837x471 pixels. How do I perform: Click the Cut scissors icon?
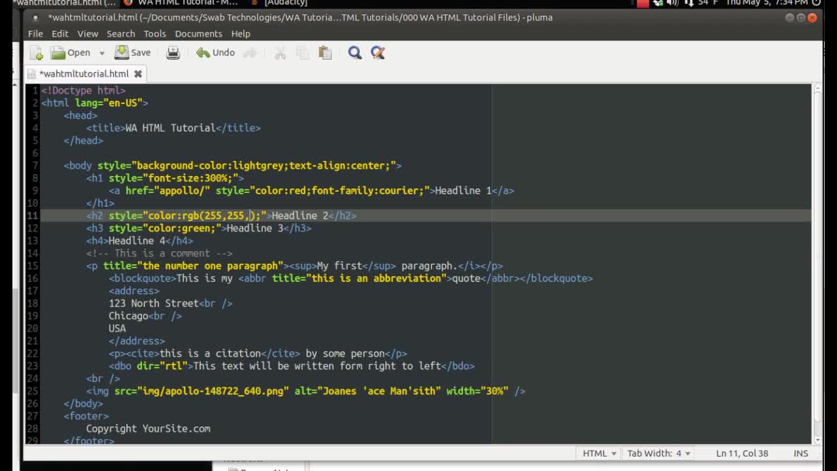pyautogui.click(x=280, y=53)
